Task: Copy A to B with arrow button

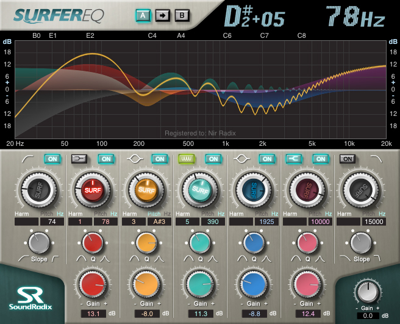Action: click(x=162, y=16)
